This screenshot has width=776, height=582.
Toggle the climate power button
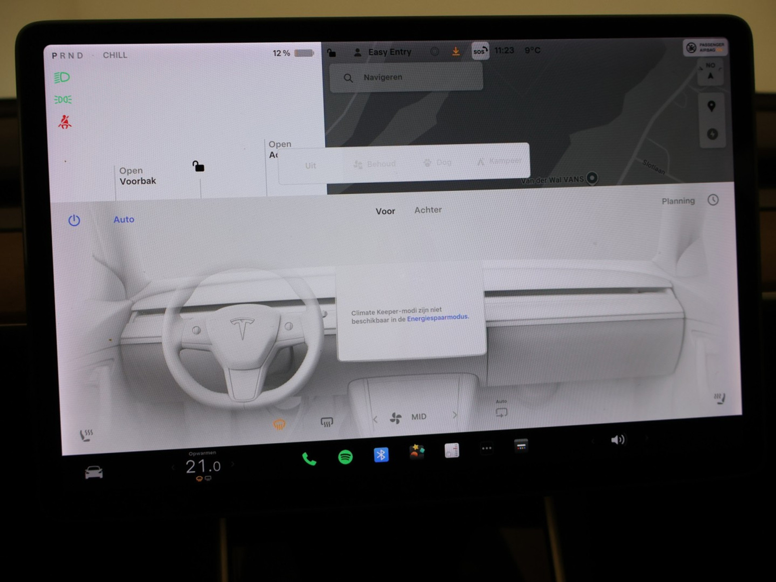pyautogui.click(x=74, y=220)
